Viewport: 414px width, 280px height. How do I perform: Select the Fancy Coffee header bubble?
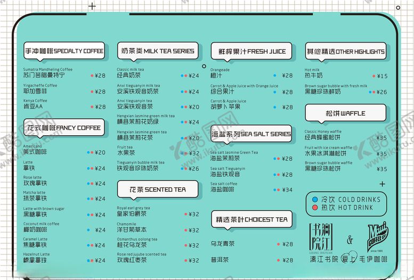tap(64, 128)
